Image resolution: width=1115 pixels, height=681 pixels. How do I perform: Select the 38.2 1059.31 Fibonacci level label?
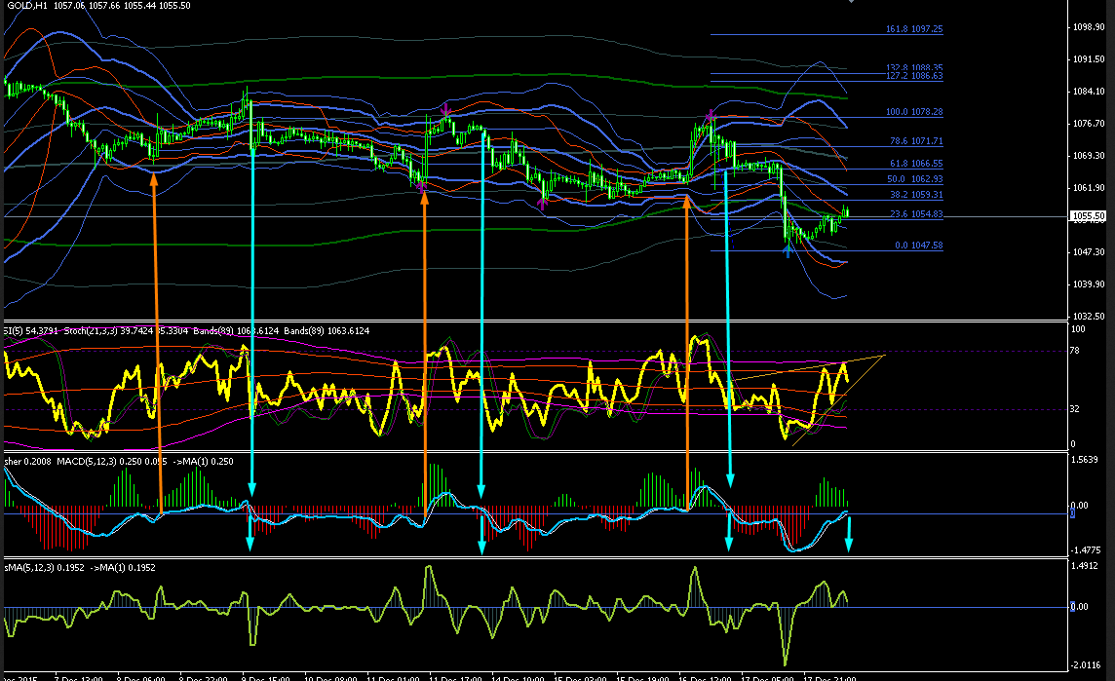point(916,195)
